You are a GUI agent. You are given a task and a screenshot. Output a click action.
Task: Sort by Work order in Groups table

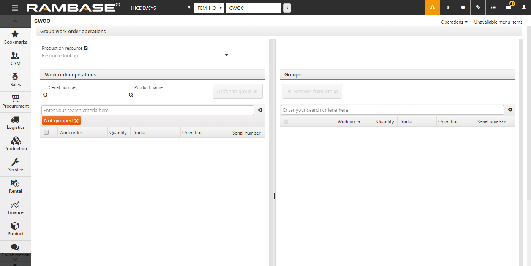(x=349, y=122)
